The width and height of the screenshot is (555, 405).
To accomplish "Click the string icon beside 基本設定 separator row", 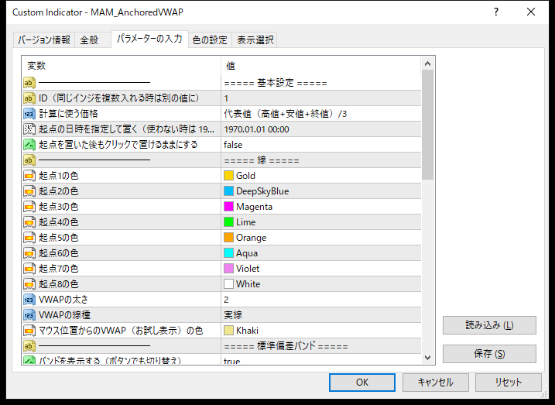I will point(29,83).
